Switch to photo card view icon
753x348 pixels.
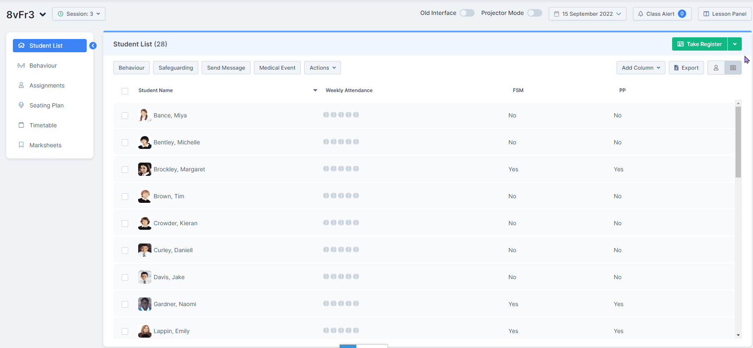(x=716, y=68)
